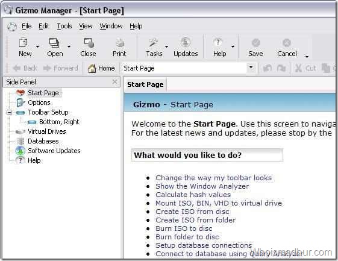
Task: Select Start Page icon in side panel
Action: [x=20, y=93]
